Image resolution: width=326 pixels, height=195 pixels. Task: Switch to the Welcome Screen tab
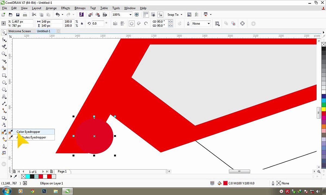click(x=20, y=31)
